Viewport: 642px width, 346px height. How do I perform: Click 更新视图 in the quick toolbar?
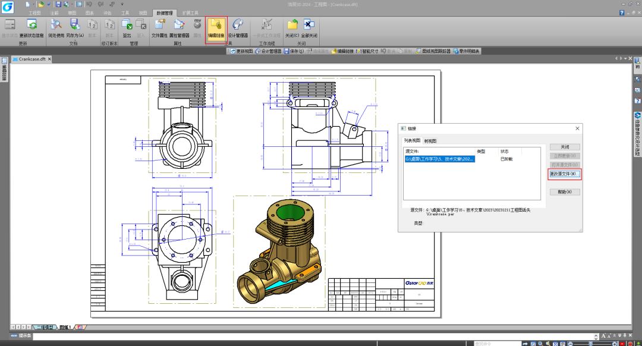click(241, 51)
